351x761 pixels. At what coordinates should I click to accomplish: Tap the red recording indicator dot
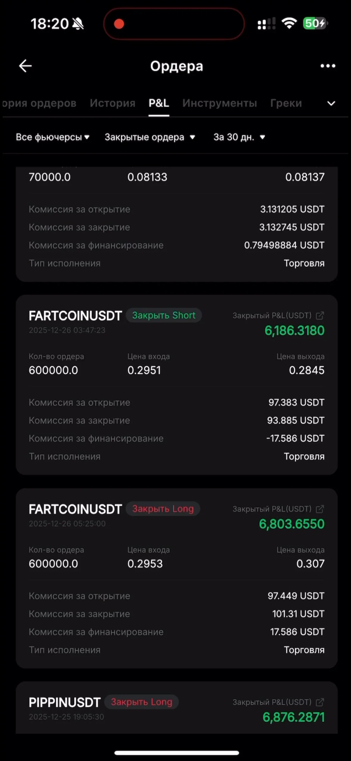[119, 24]
